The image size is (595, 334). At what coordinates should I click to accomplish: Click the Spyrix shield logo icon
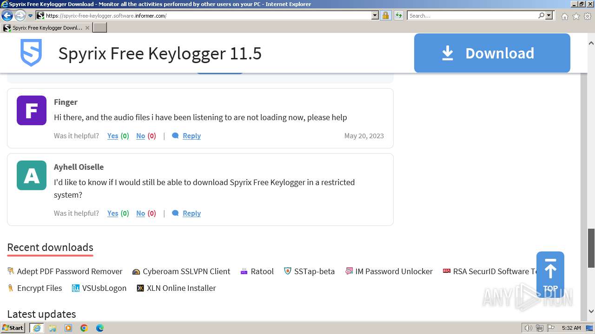(x=31, y=52)
